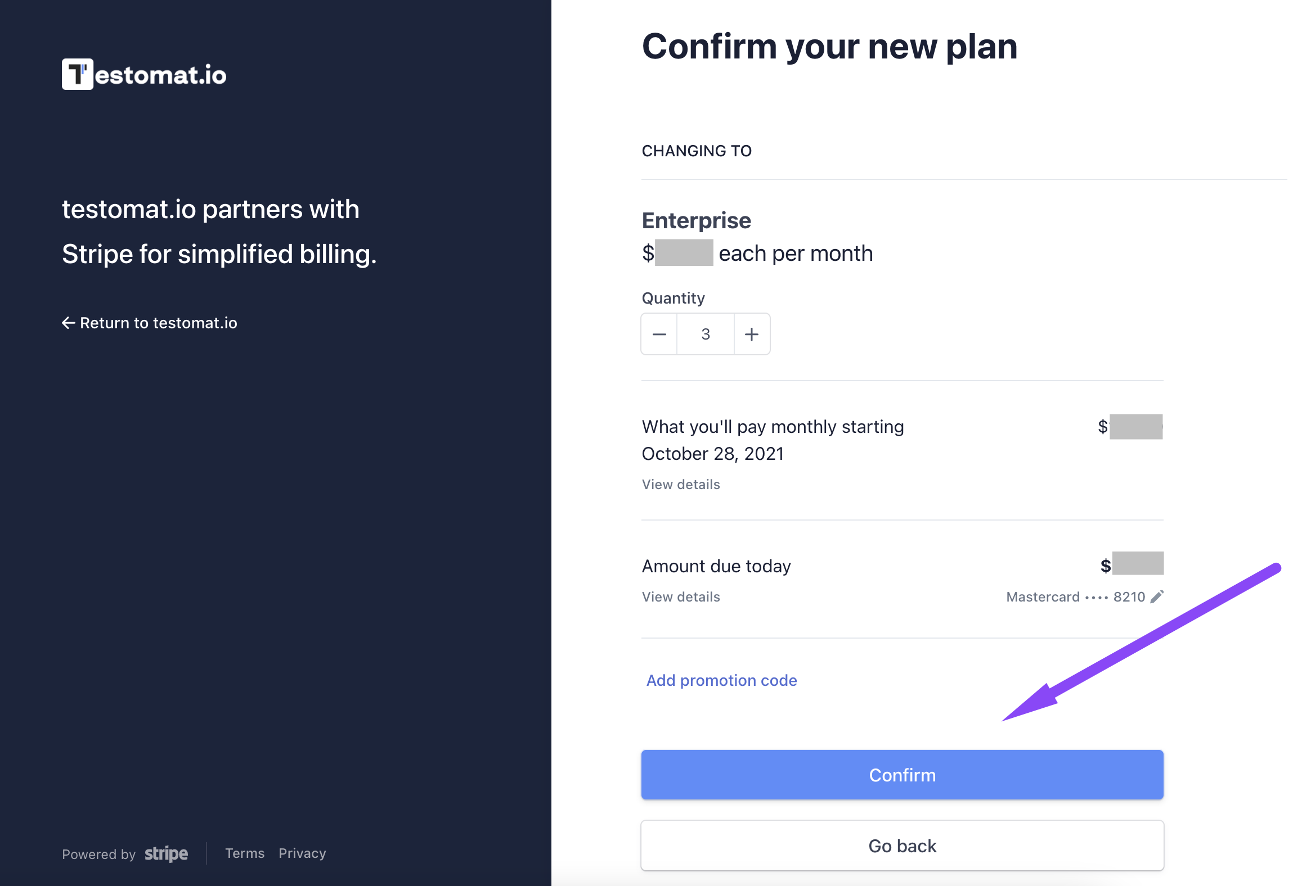Viewport: 1302px width, 886px height.
Task: Click Powered by text in footer
Action: pyautogui.click(x=99, y=855)
